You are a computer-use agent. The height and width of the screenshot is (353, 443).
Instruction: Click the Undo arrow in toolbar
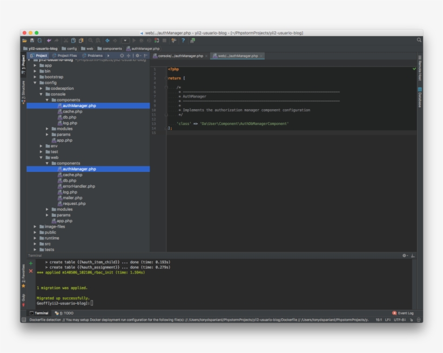pyautogui.click(x=49, y=41)
